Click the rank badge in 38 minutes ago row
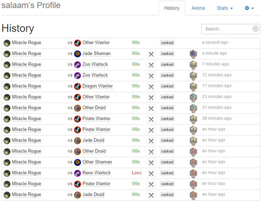 [x=193, y=119]
